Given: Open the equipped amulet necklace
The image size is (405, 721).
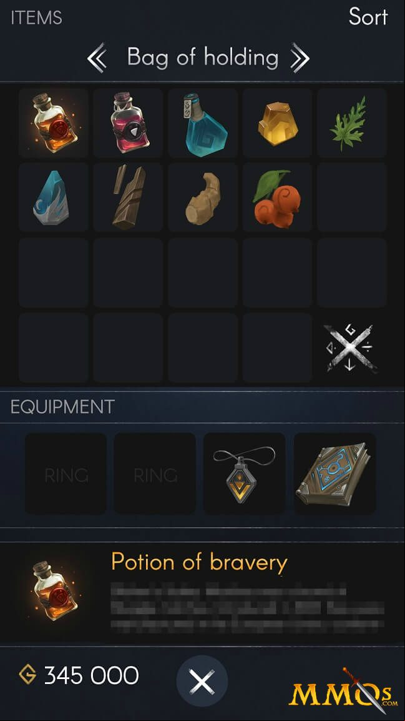Looking at the screenshot, I should click(244, 473).
